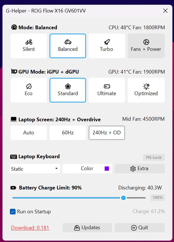The image size is (174, 242).
Task: Open keyboard Extra settings gear
Action: pyautogui.click(x=139, y=168)
